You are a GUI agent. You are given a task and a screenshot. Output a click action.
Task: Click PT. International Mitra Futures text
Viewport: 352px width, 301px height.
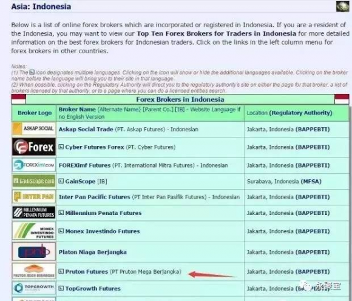[154, 165]
